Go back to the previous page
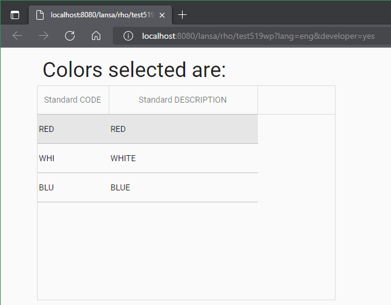391x305 pixels. [x=17, y=36]
